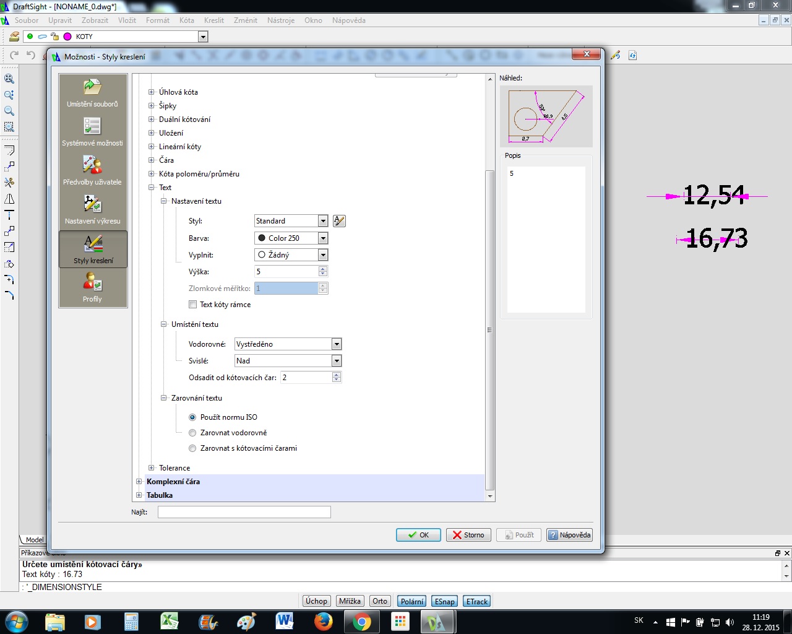Expand the Tolerance tree section
Image resolution: width=792 pixels, height=634 pixels.
tap(152, 468)
